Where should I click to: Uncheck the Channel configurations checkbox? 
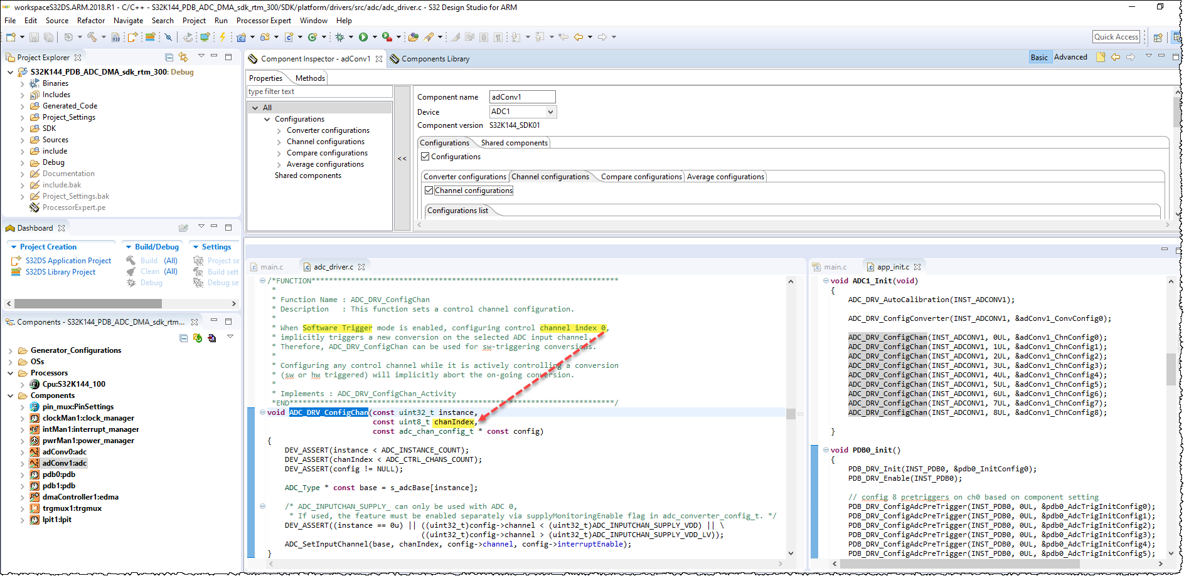point(429,191)
